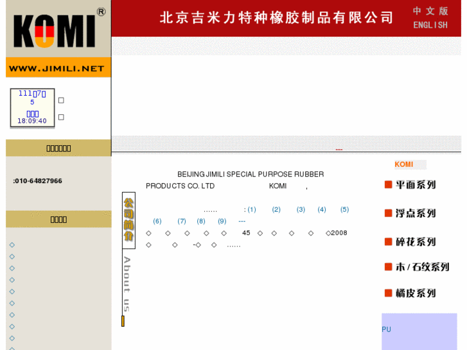Open item link (7)
Image resolution: width=467 pixels, height=350 pixels.
(182, 222)
